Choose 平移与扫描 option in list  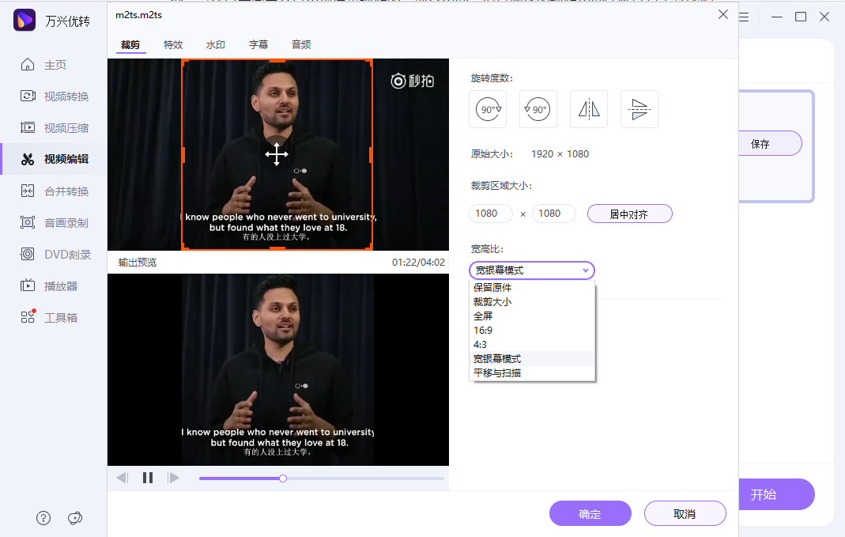click(x=533, y=373)
